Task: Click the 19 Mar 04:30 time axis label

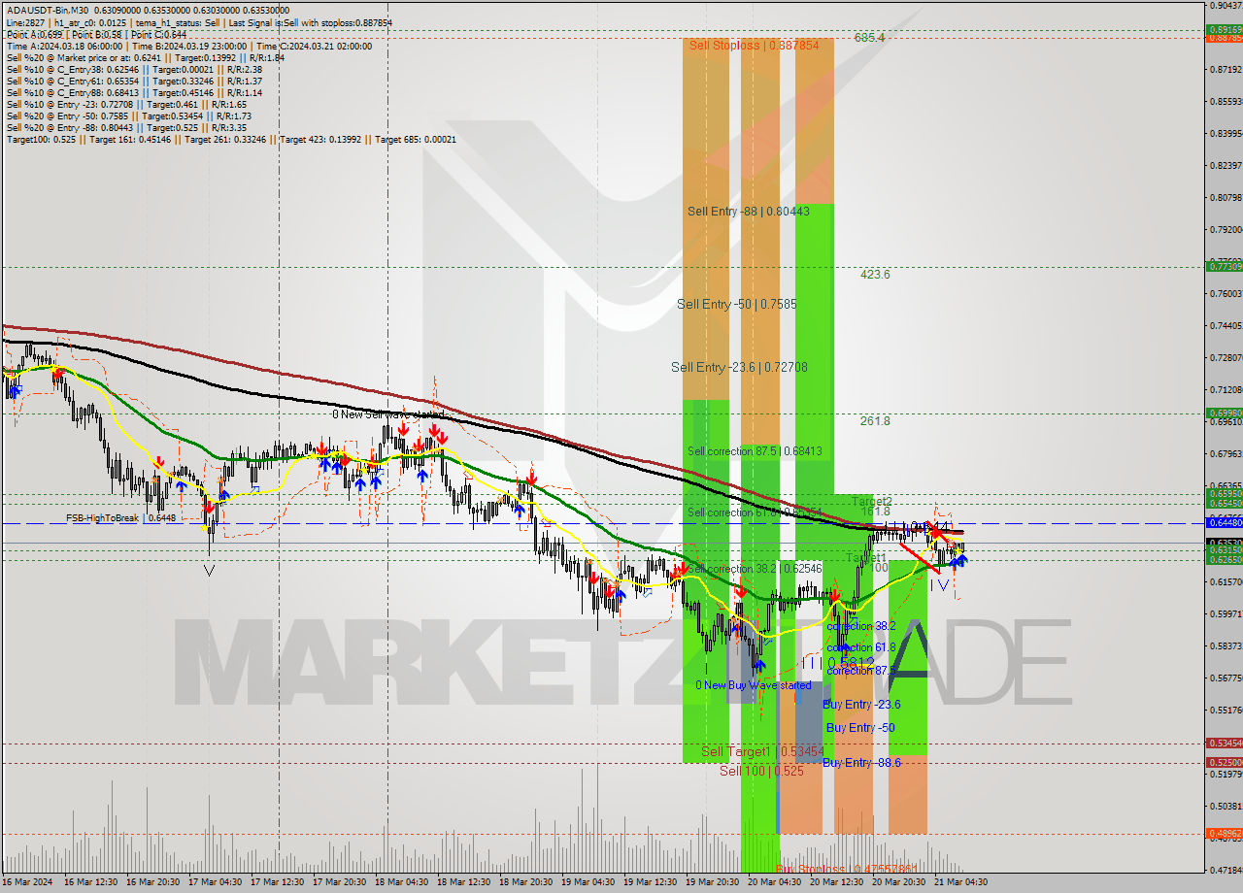Action: pos(588,882)
